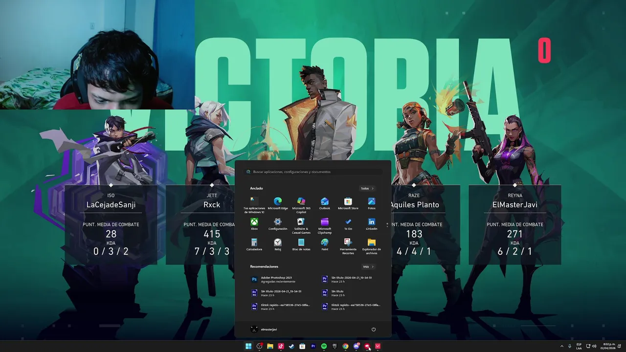This screenshot has height=352, width=626.
Task: Open Microsoft Store taskbar icon
Action: click(302, 346)
